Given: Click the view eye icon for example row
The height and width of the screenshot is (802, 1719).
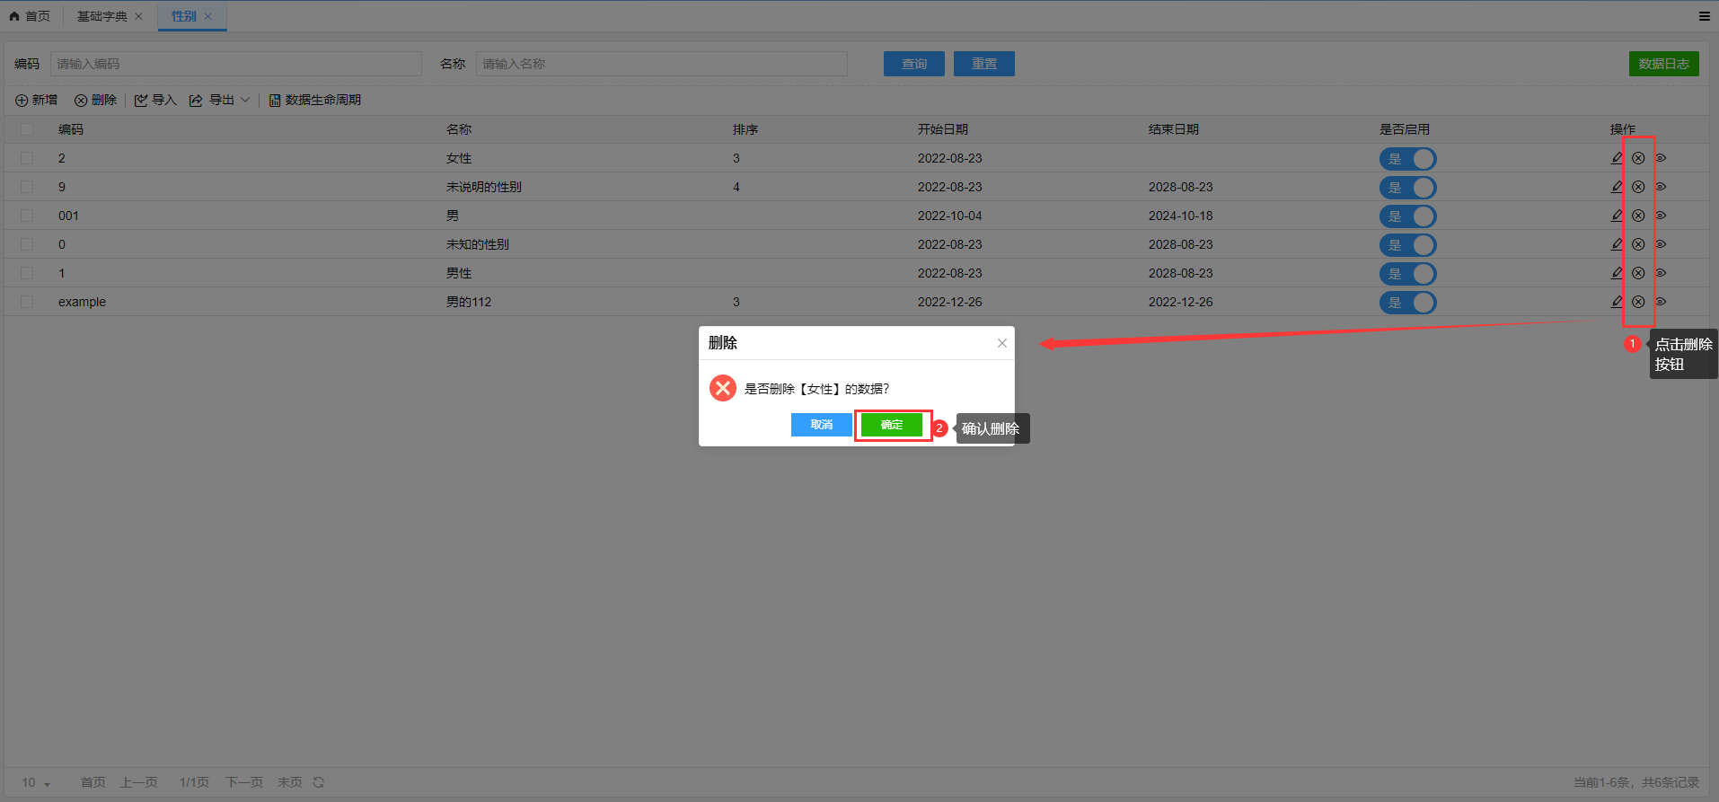Looking at the screenshot, I should [x=1661, y=302].
